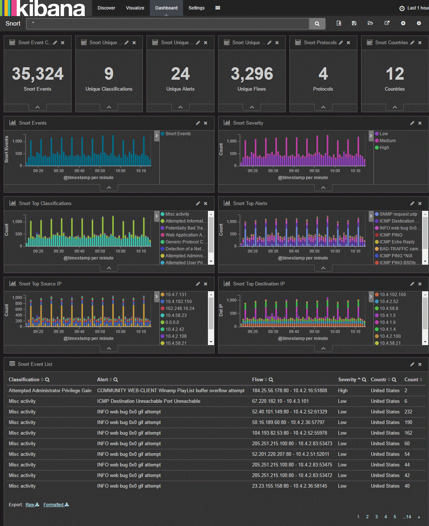The image size is (429, 526).
Task: Remove the Snort Event List panel
Action: [x=420, y=364]
